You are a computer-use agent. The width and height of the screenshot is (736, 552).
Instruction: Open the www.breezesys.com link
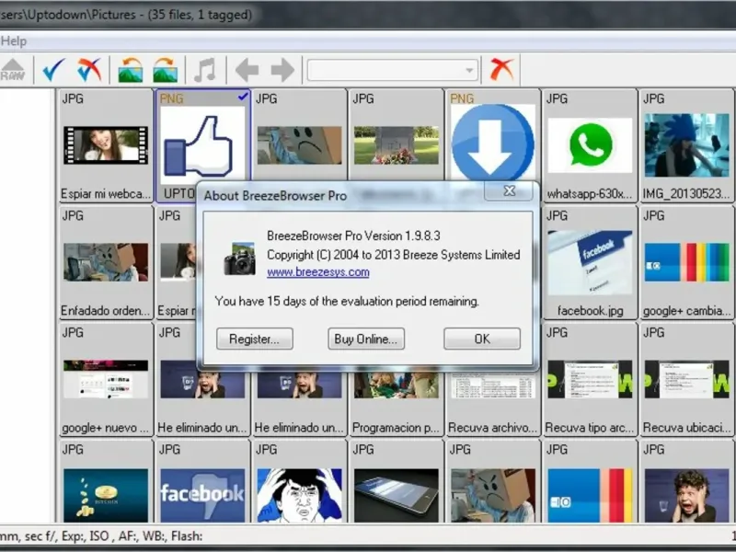(x=318, y=272)
